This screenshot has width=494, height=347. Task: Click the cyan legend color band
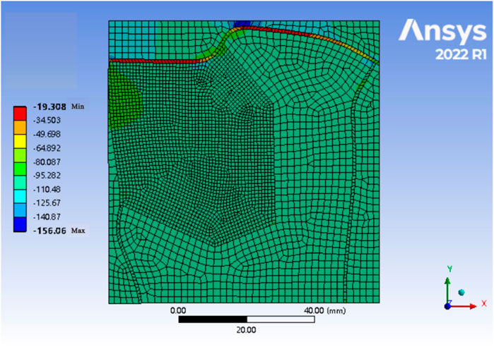(20, 197)
